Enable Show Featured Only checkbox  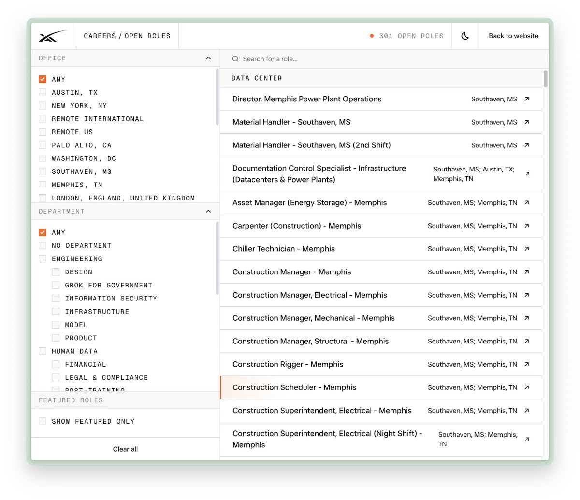(x=43, y=421)
